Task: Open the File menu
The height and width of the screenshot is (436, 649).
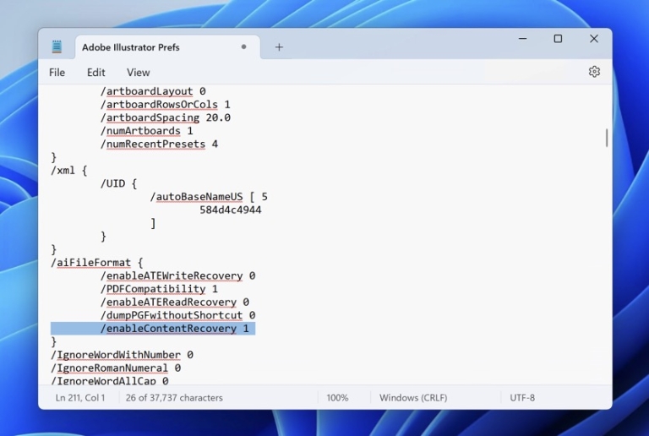Action: coord(57,73)
